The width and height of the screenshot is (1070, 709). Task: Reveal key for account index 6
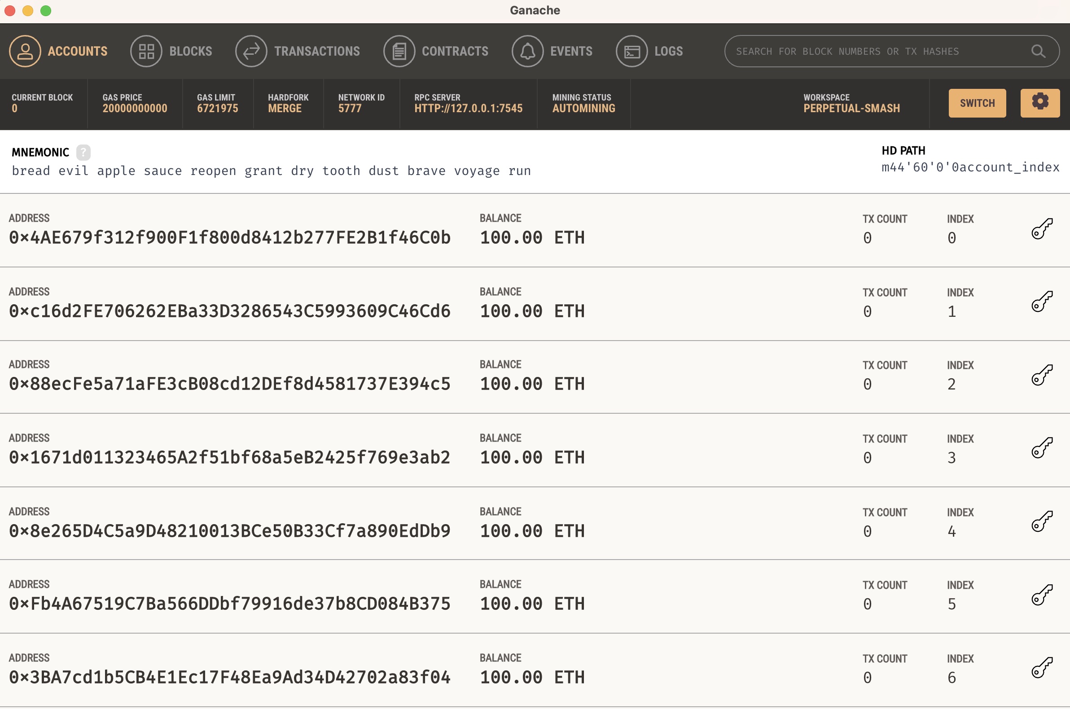tap(1042, 668)
